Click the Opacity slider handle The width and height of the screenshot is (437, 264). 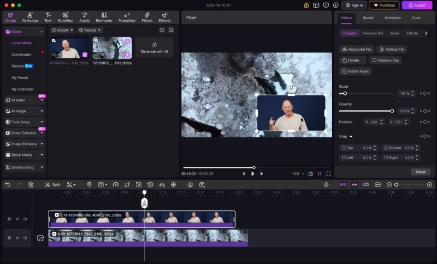(x=392, y=111)
